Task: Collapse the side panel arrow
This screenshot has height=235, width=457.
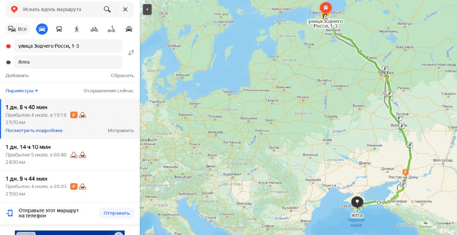Action: pos(147,10)
